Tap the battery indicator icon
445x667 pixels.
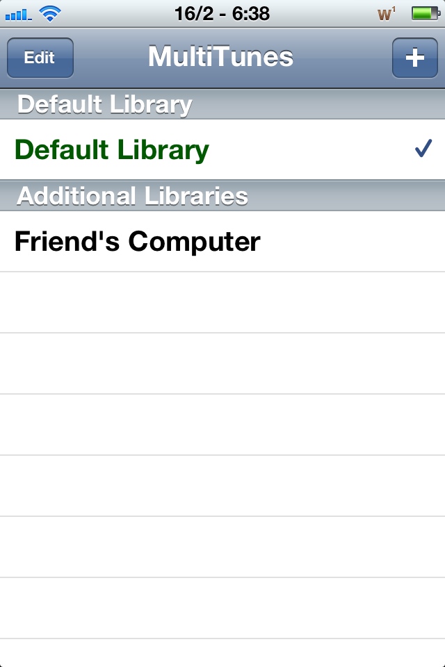coord(426,13)
